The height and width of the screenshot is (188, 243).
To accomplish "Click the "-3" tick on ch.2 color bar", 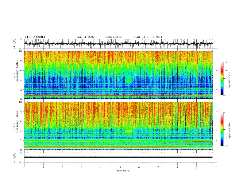I will pyautogui.click(x=226, y=113).
